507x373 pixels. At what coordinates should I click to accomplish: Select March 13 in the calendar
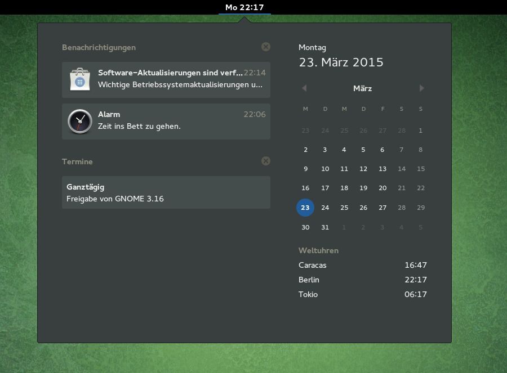383,169
